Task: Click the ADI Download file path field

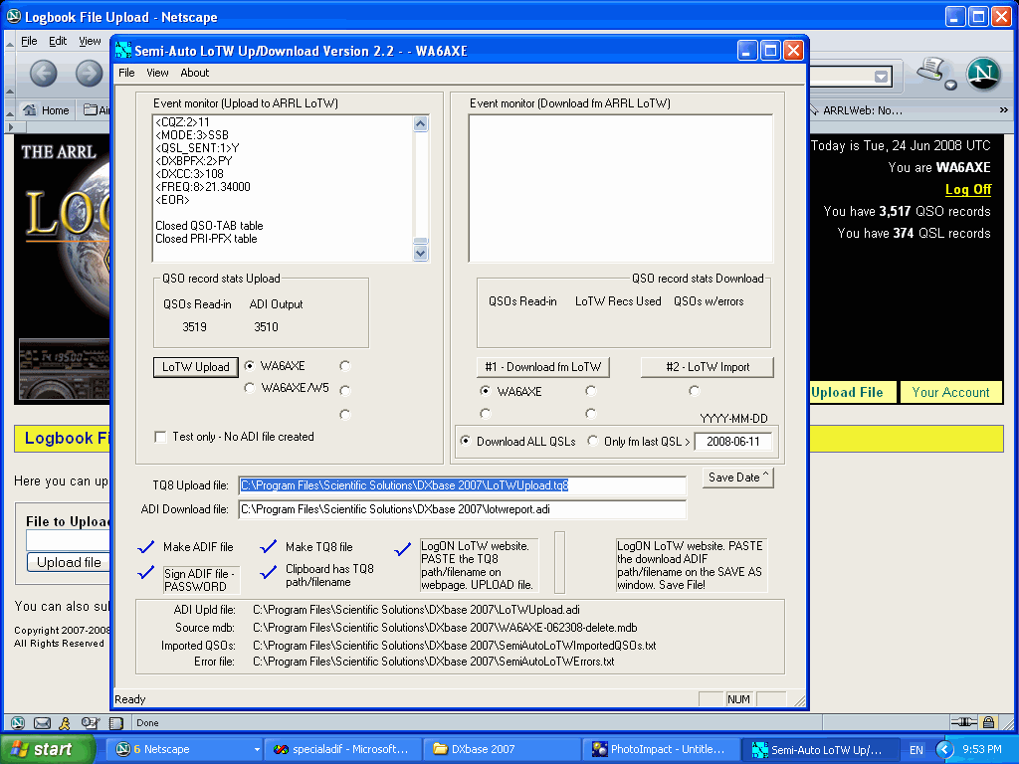Action: pyautogui.click(x=462, y=509)
